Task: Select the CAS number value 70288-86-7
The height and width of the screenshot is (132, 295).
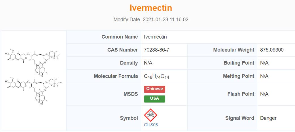Action: pyautogui.click(x=157, y=50)
